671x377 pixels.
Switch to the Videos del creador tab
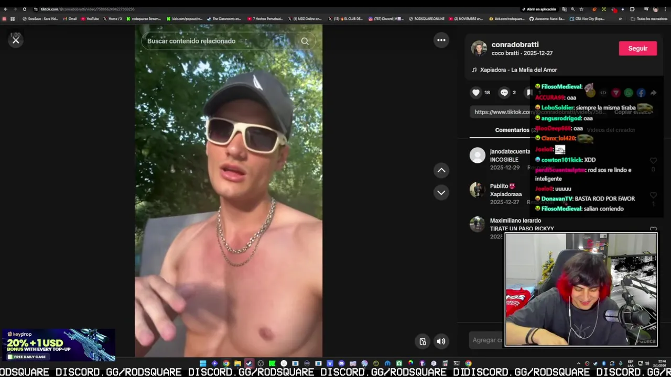[611, 130]
